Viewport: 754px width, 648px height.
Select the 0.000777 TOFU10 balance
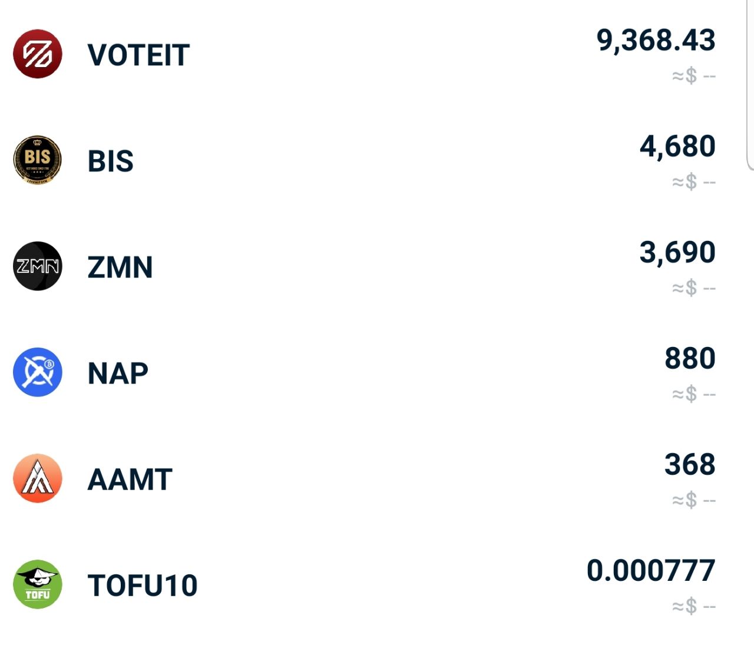(652, 570)
